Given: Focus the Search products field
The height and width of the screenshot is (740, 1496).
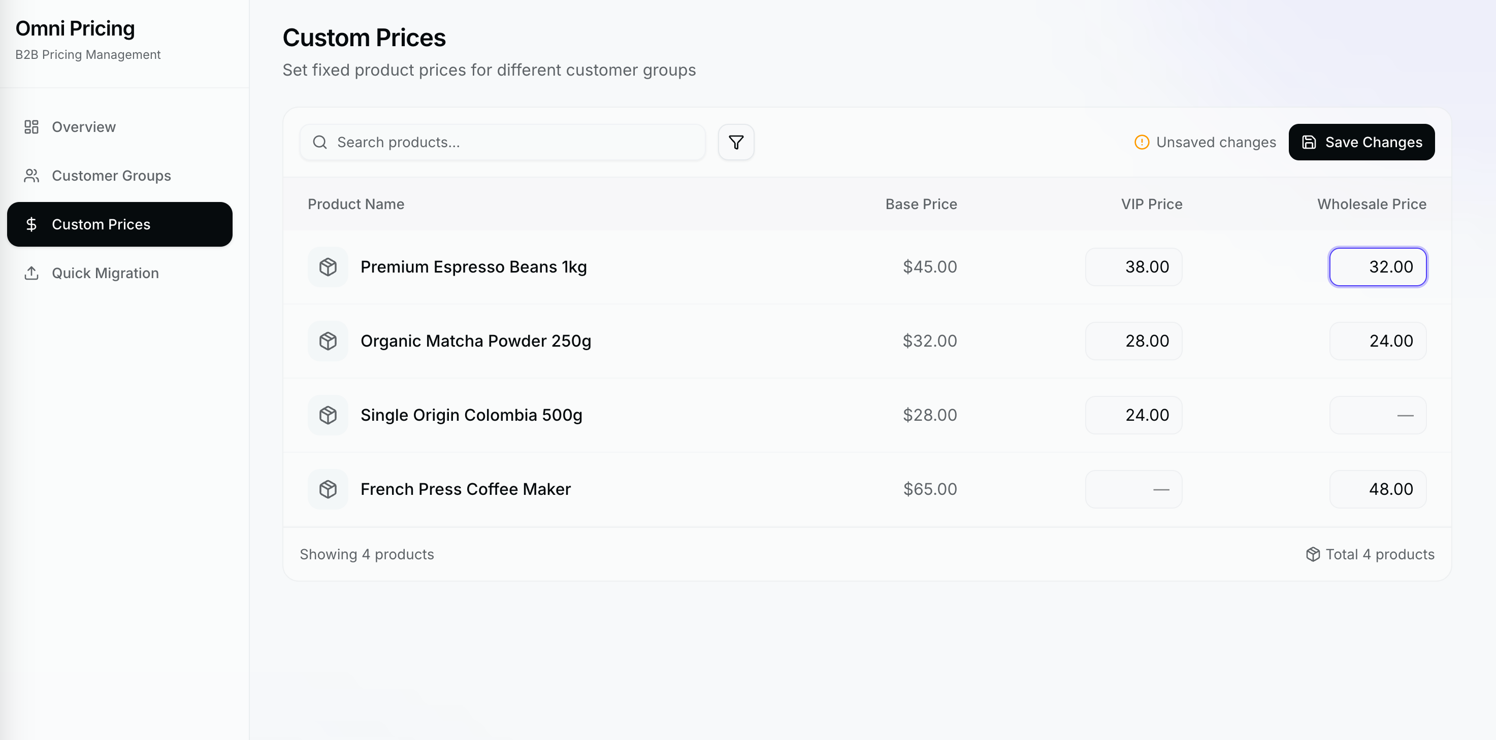Looking at the screenshot, I should point(502,142).
